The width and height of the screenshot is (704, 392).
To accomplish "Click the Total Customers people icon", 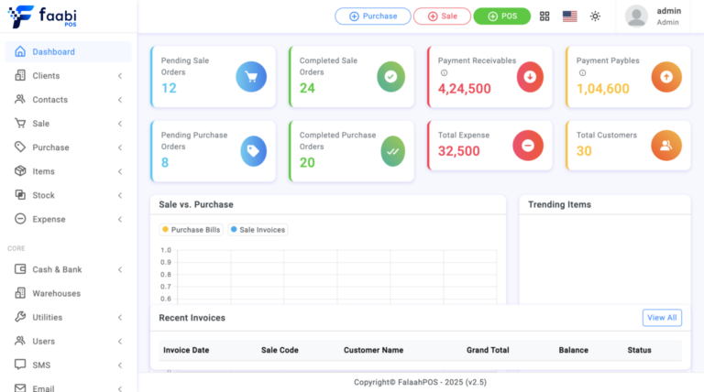I will 666,146.
